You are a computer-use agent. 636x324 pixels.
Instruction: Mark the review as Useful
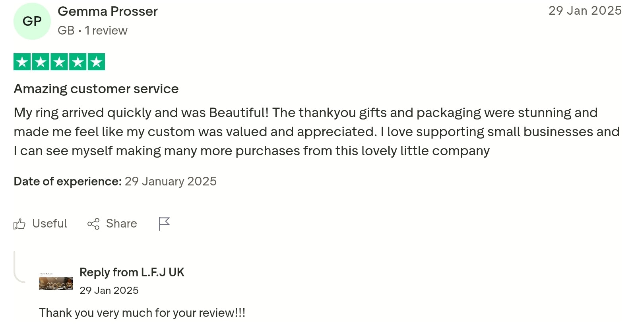click(x=49, y=224)
